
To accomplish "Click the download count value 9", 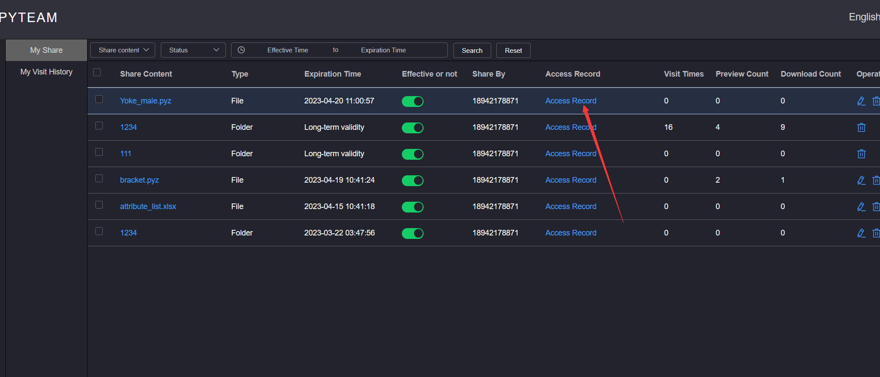I will pos(783,127).
